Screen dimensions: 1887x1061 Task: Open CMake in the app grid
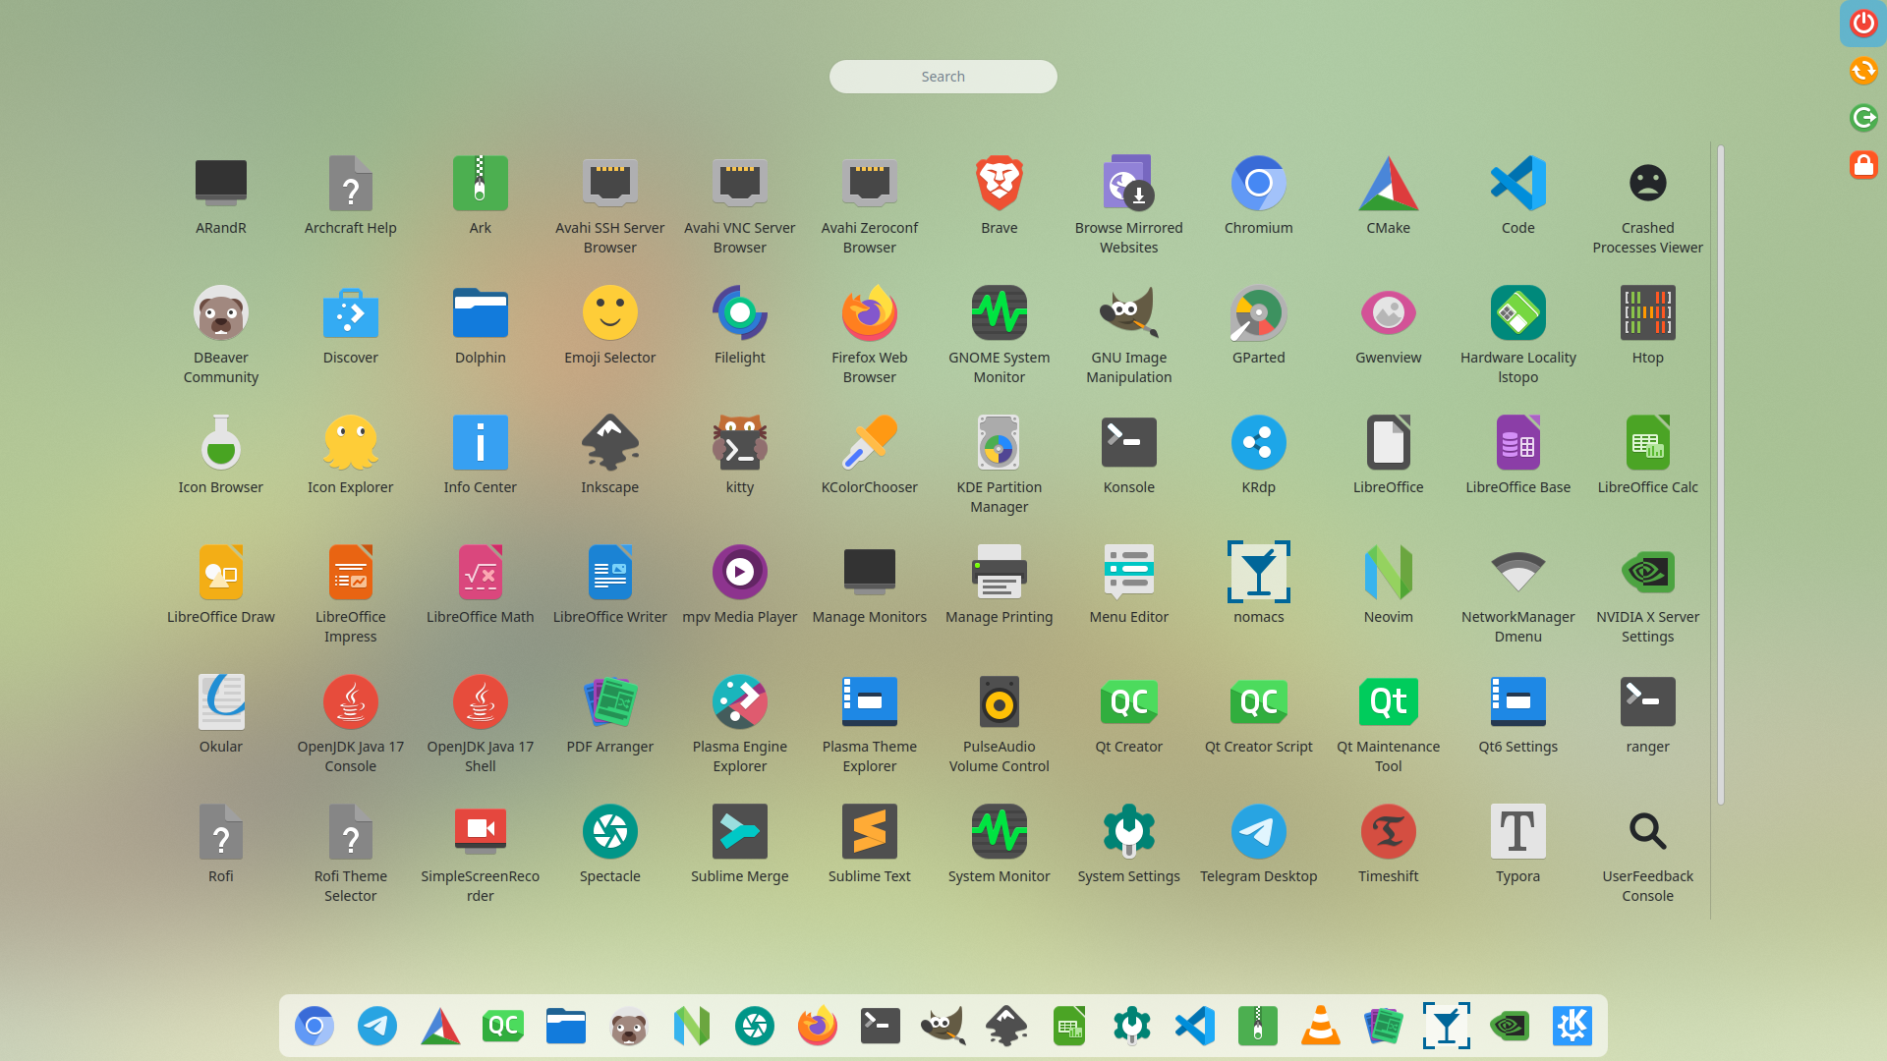1388,196
